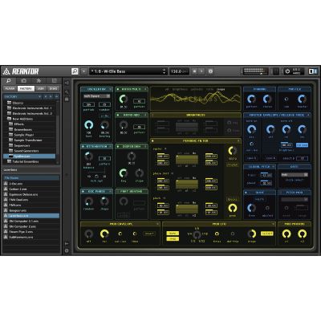
Task: Open the oscillator waveform dropdown Multi Square
Action: point(97,96)
